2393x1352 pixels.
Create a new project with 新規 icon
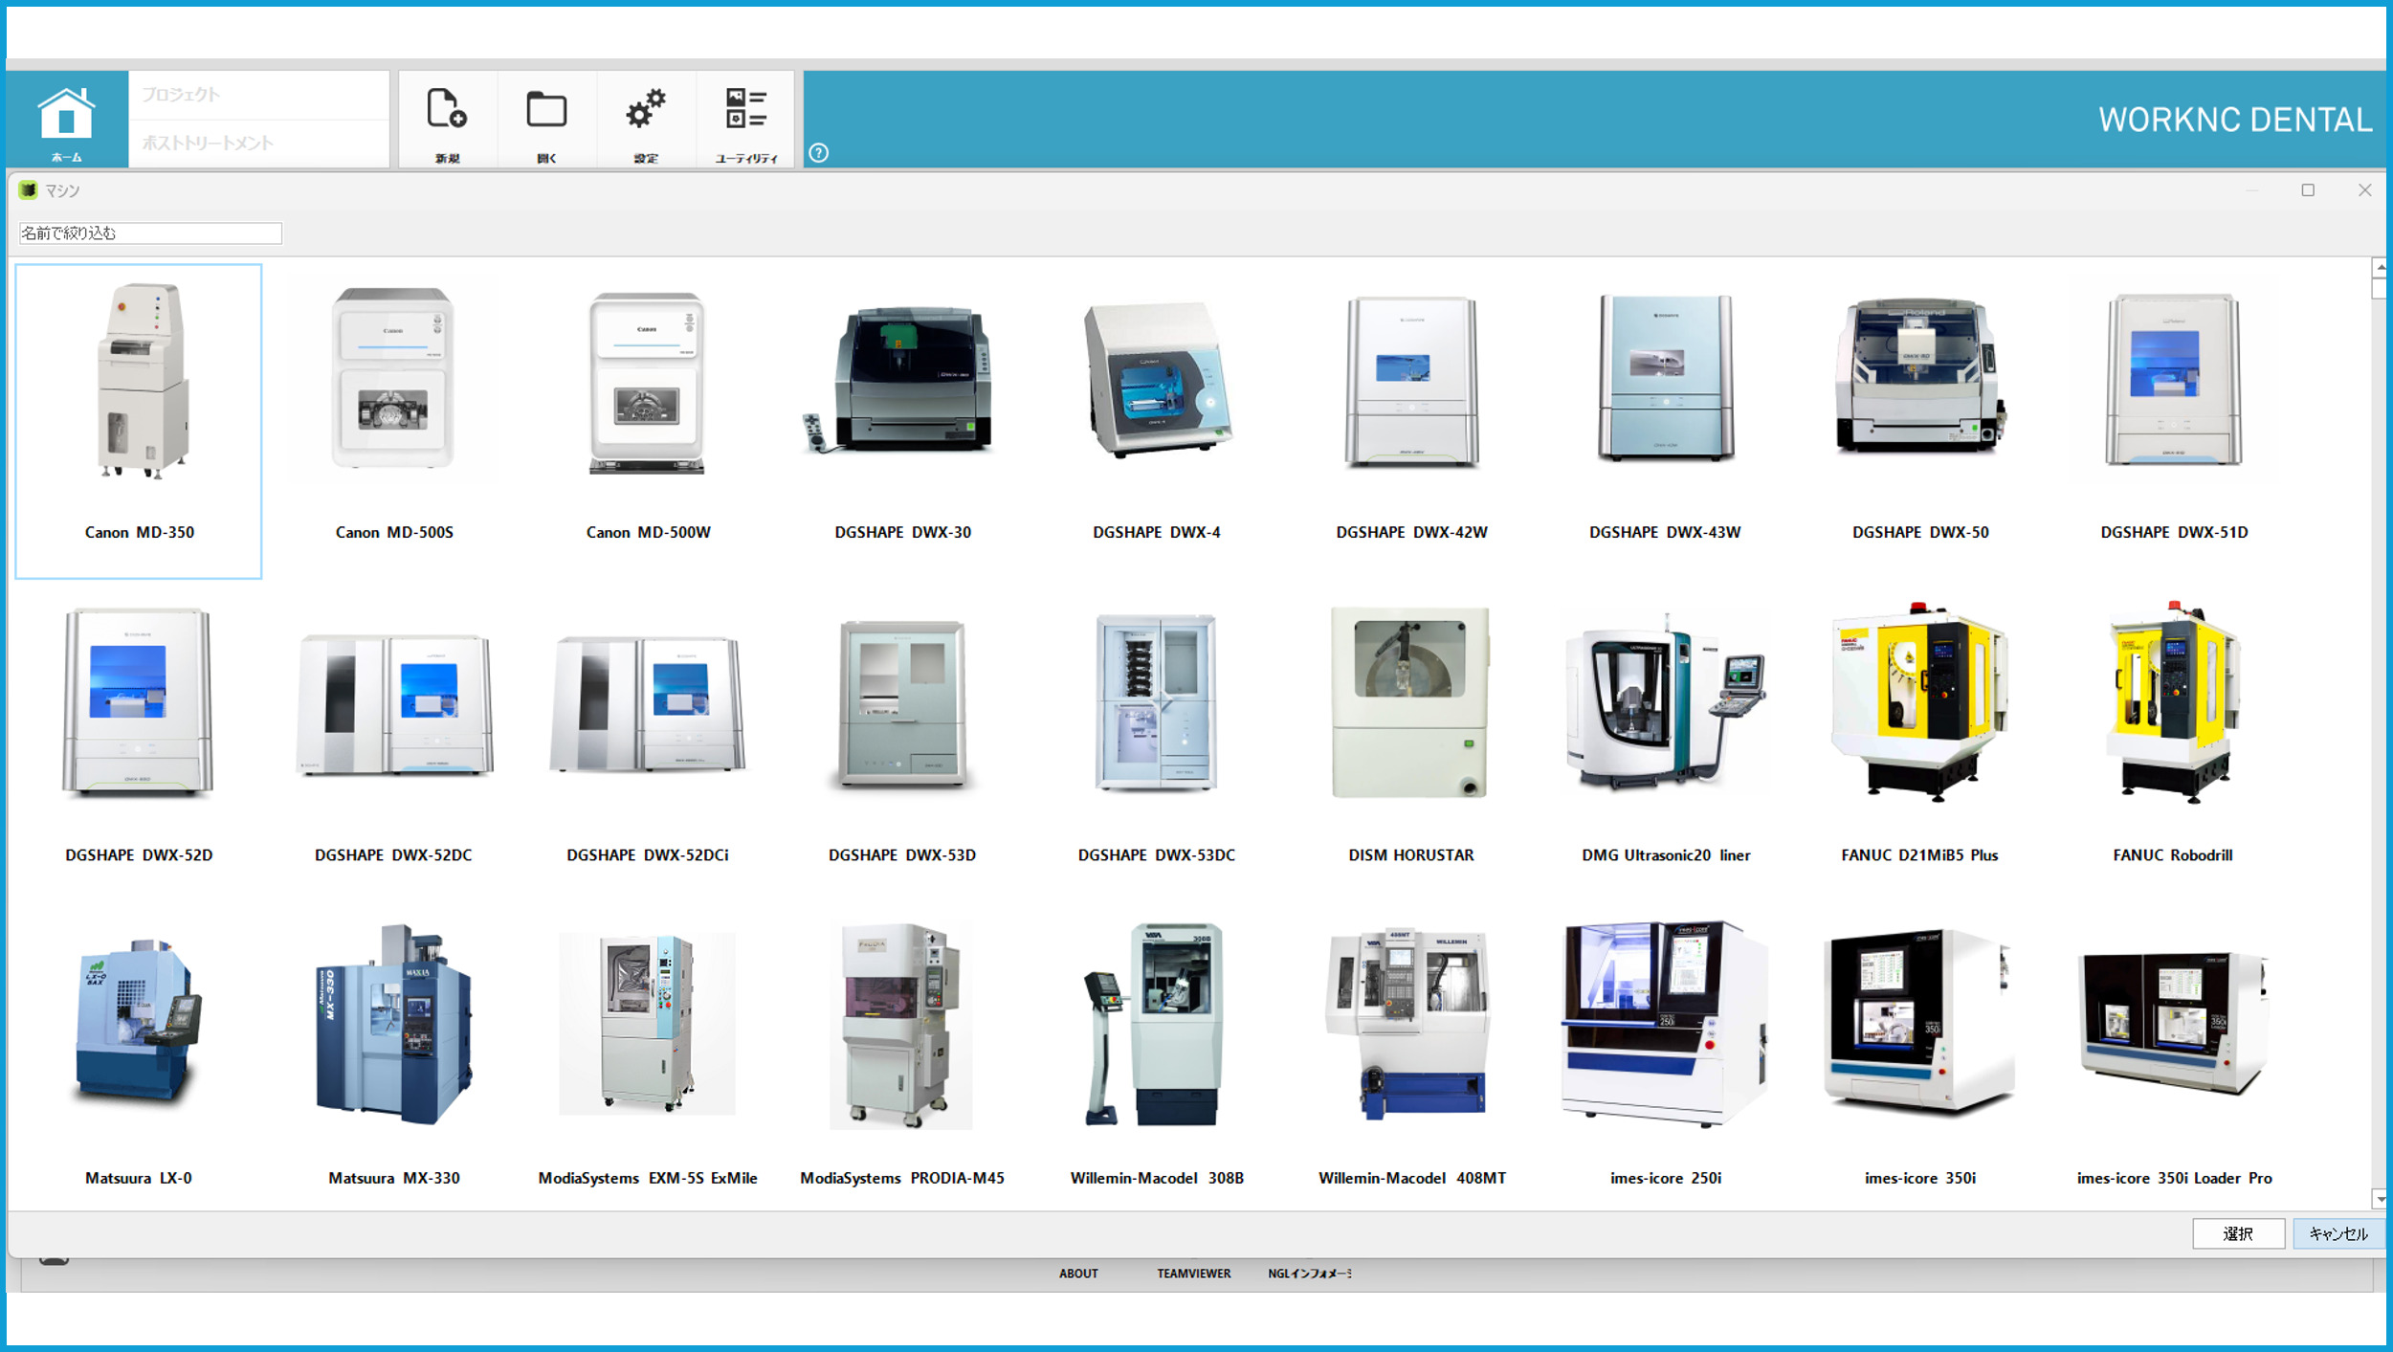coord(447,122)
